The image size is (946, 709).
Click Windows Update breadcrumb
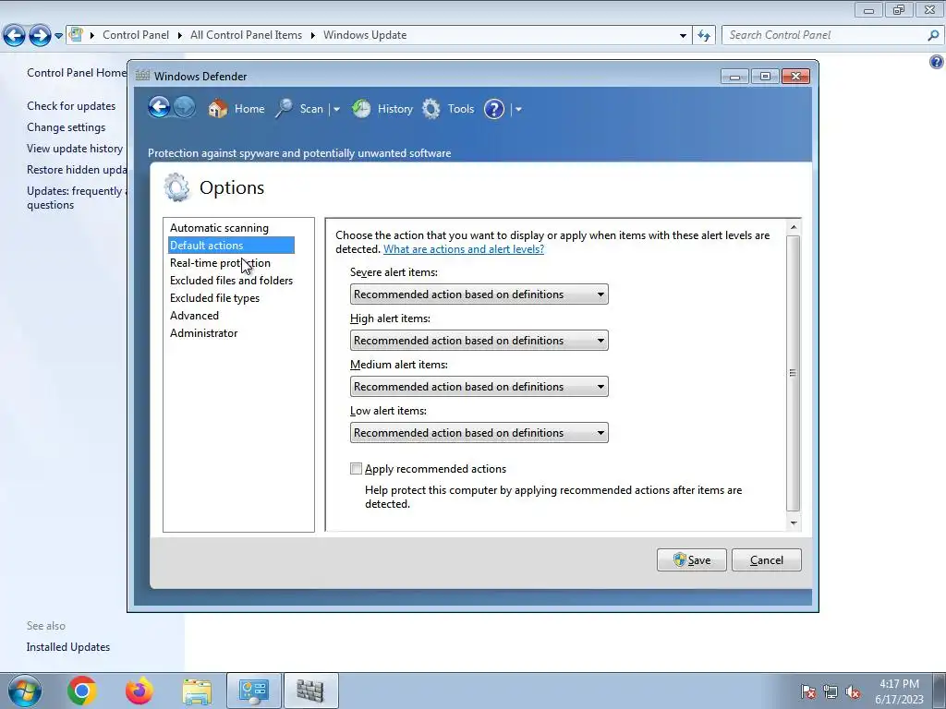tap(365, 35)
